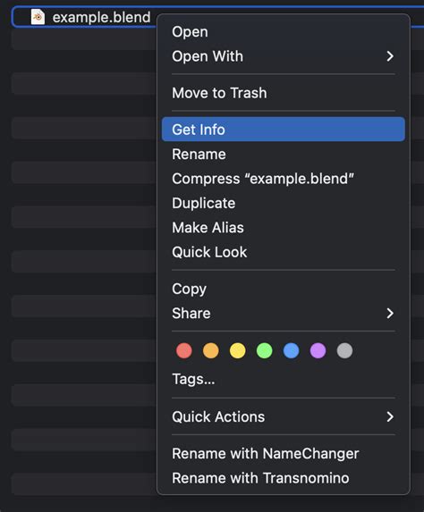Choose Duplicate from the menu

(x=204, y=203)
